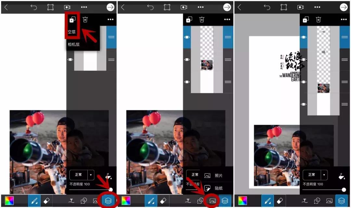Select the eraser tool in left screenshot
The width and height of the screenshot is (351, 208).
coord(46,201)
